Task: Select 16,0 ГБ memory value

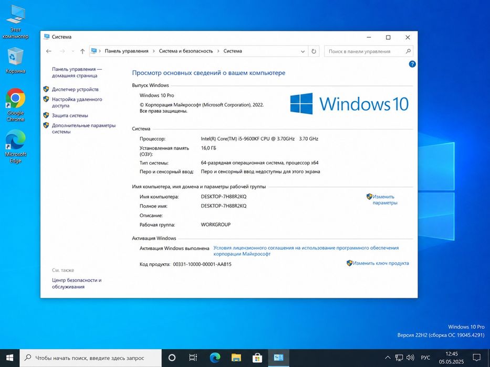Action: pyautogui.click(x=208, y=148)
